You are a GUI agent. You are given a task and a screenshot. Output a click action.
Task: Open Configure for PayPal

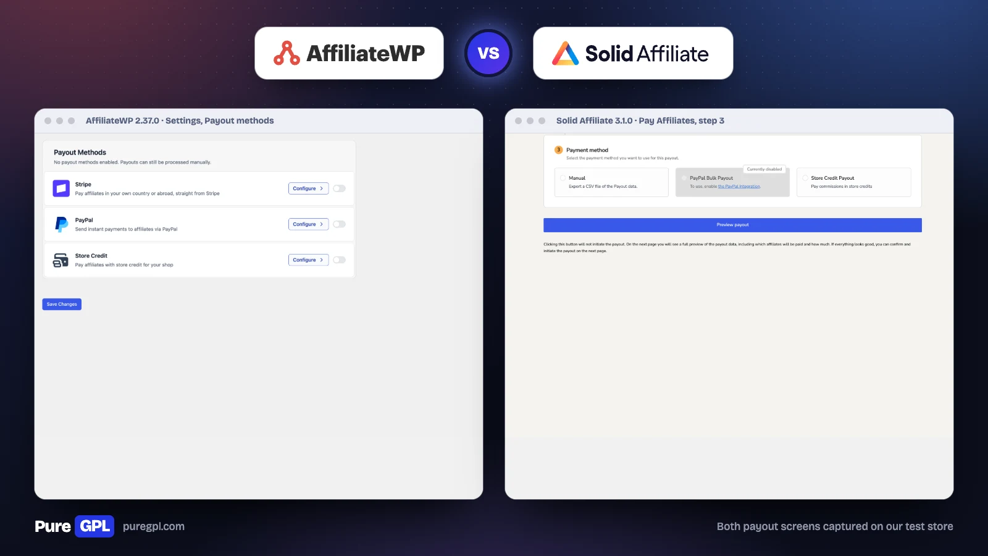coord(308,224)
